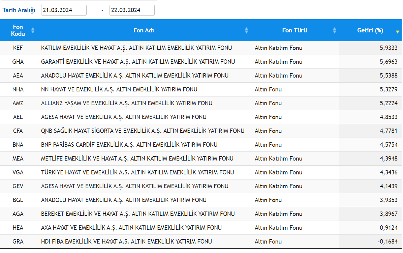Click return value 5,3279
Screen dimensions: 403x253
pyautogui.click(x=389, y=90)
